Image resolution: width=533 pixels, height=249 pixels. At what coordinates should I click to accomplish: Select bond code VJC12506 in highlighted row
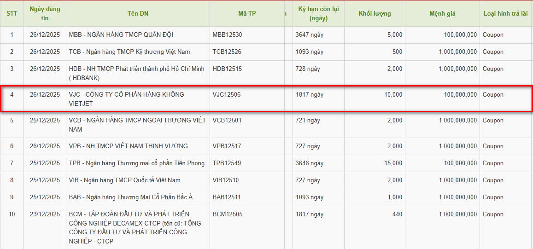227,95
